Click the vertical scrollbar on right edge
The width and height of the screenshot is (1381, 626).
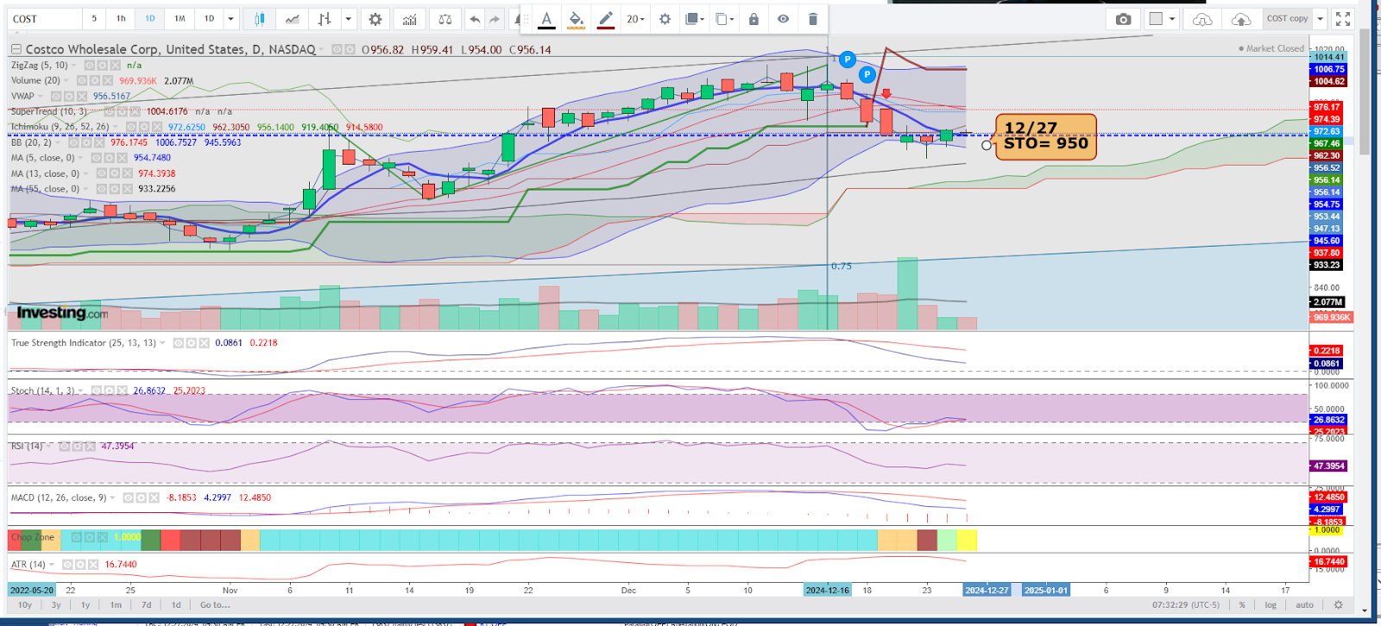1364,91
